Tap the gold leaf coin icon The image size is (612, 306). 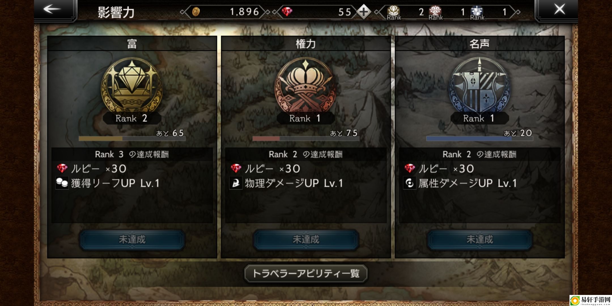(x=196, y=12)
